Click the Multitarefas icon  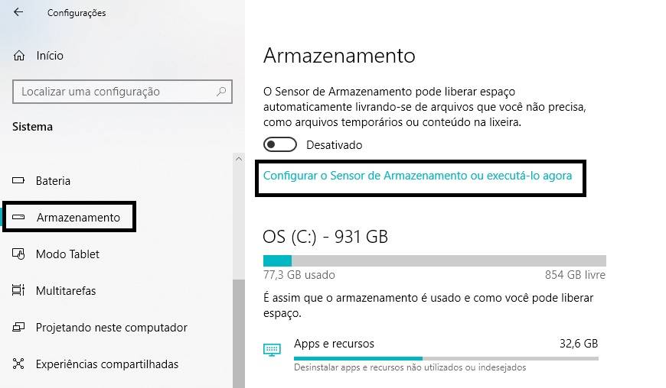pos(18,290)
